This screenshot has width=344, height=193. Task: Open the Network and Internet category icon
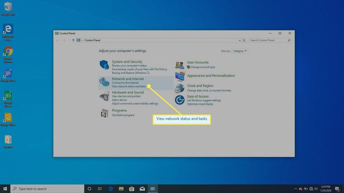click(x=104, y=82)
